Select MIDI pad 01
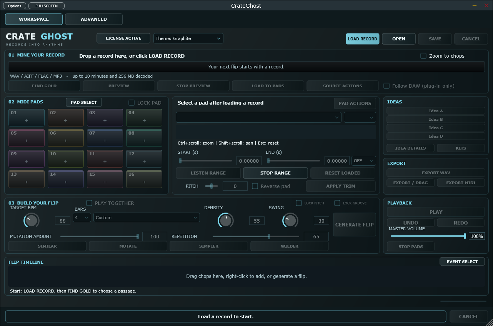The image size is (493, 326). click(27, 118)
